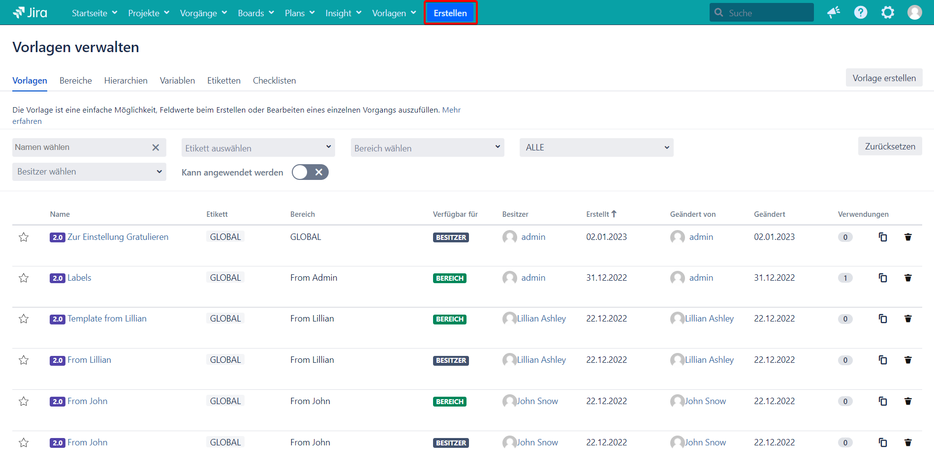The image size is (934, 468).
Task: Open the settings gear icon
Action: (887, 13)
